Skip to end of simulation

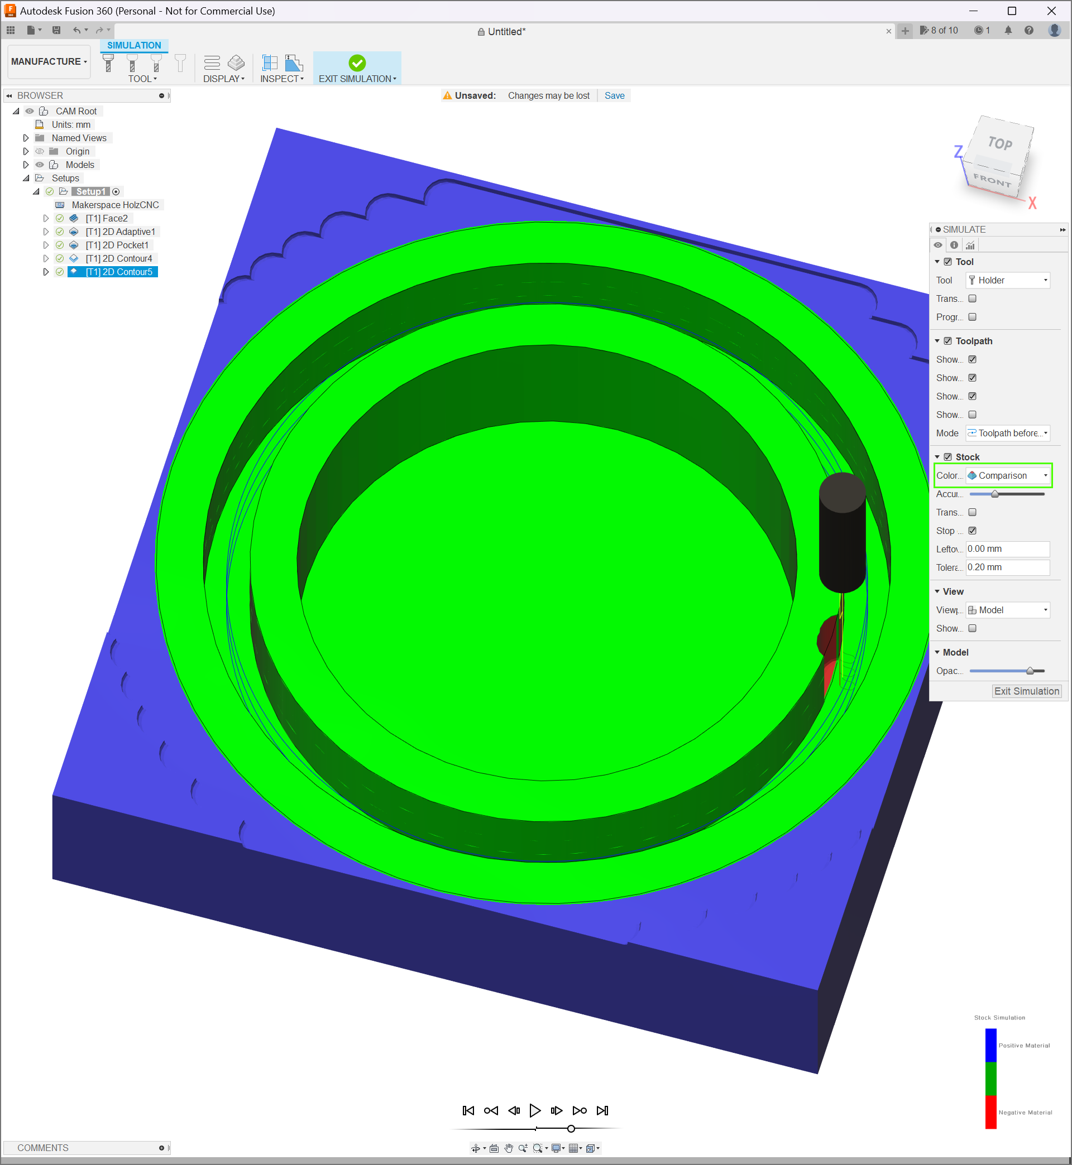point(602,1110)
